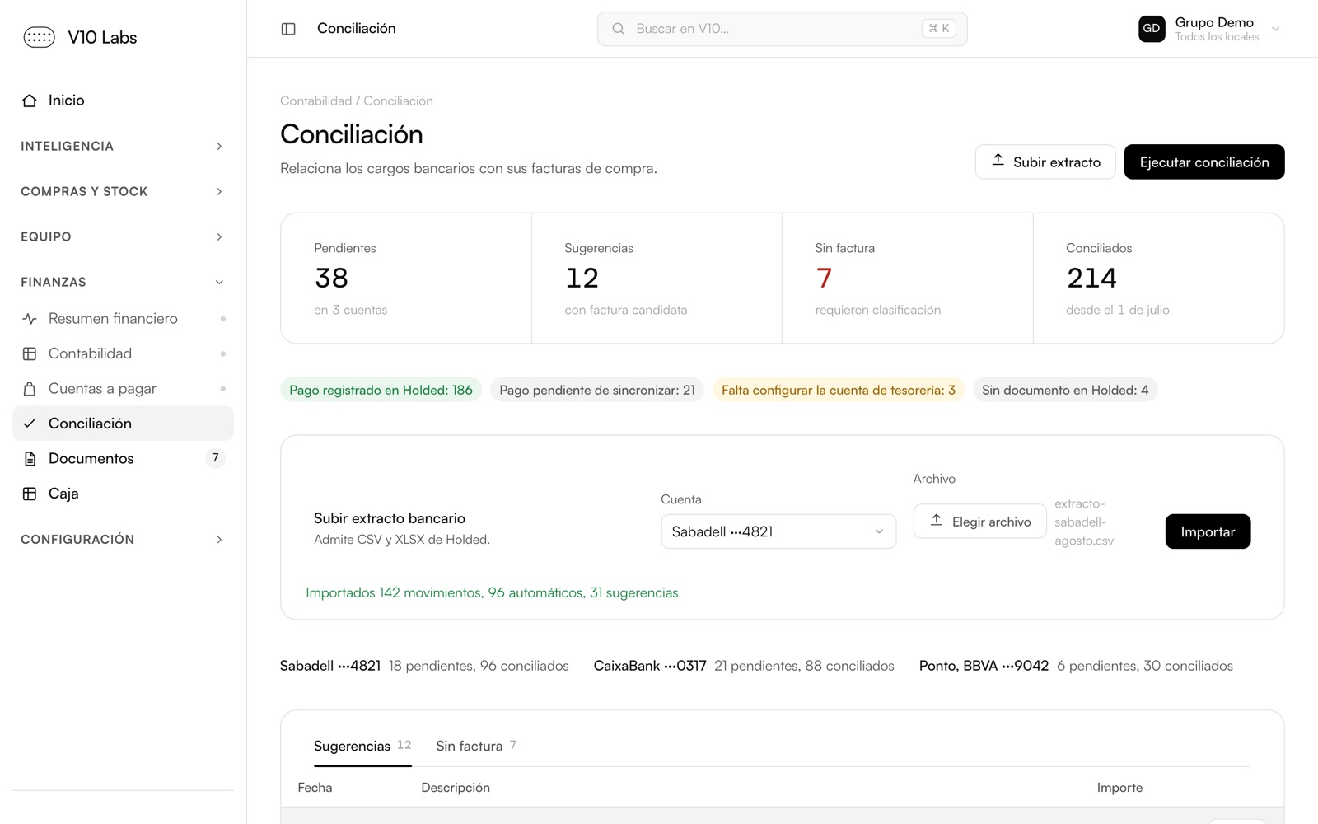
Task: Select the Ponto, BBVA 9042 account summary
Action: (x=1076, y=666)
